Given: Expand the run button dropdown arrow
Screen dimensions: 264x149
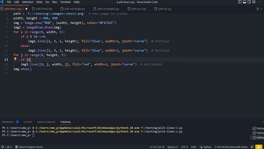Looking at the screenshot, I should (262, 9).
